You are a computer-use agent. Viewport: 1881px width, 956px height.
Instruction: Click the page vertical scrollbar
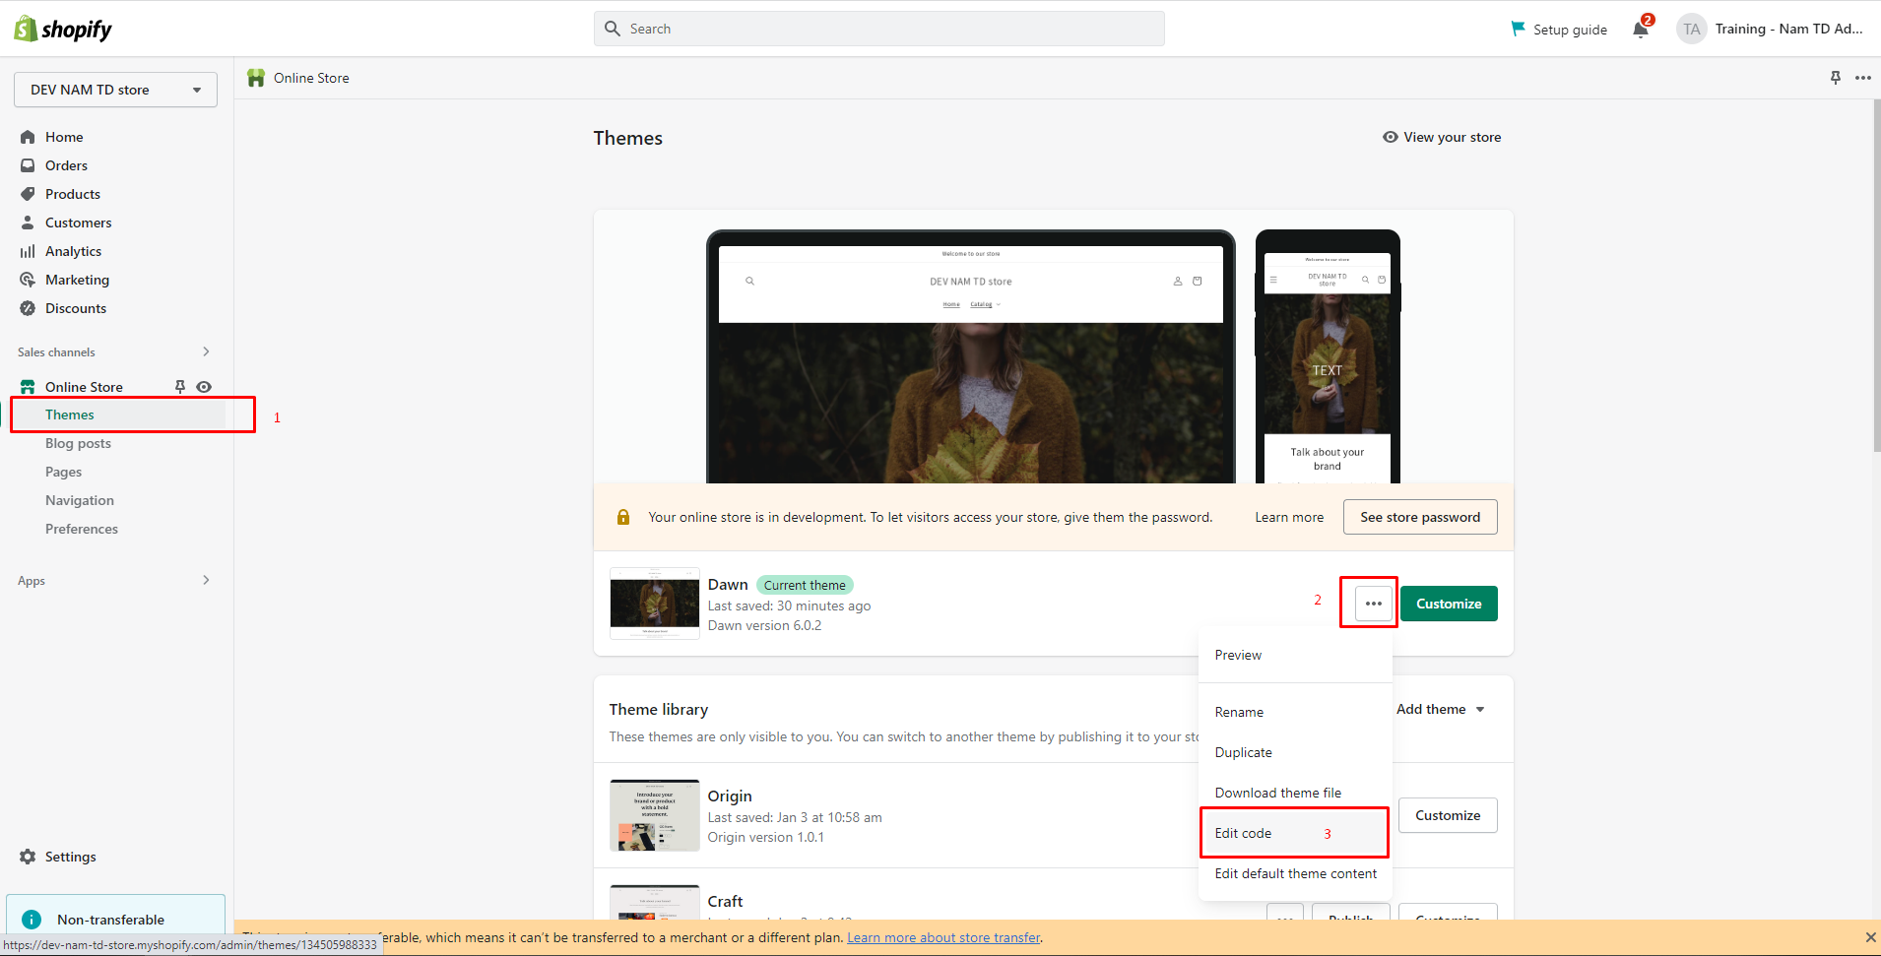(1875, 276)
